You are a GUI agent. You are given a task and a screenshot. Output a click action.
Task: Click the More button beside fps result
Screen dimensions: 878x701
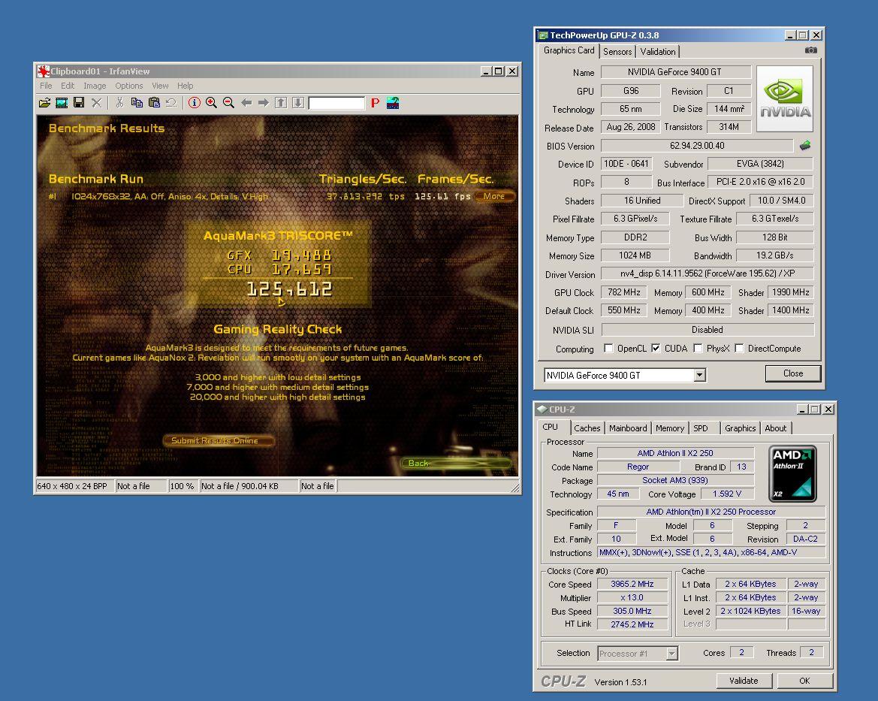(x=494, y=196)
